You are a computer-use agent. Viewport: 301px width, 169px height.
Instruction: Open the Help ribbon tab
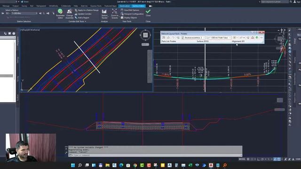76,6
